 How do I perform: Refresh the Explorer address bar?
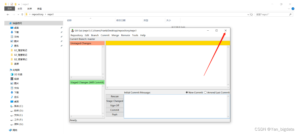click(252, 14)
